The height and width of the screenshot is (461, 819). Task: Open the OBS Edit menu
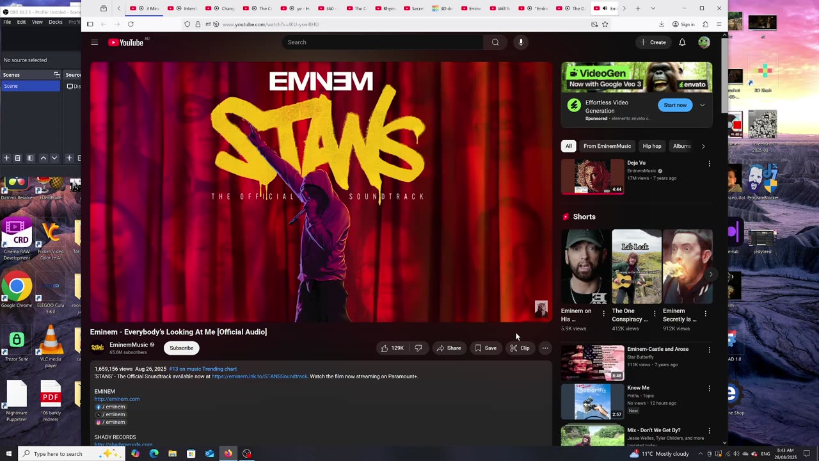click(x=21, y=22)
